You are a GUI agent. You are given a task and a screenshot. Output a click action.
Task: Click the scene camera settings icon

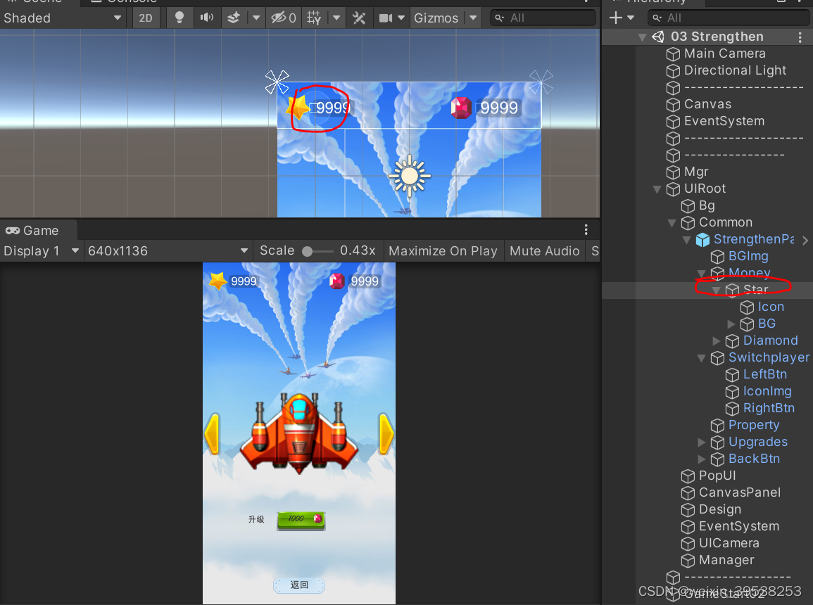(386, 18)
